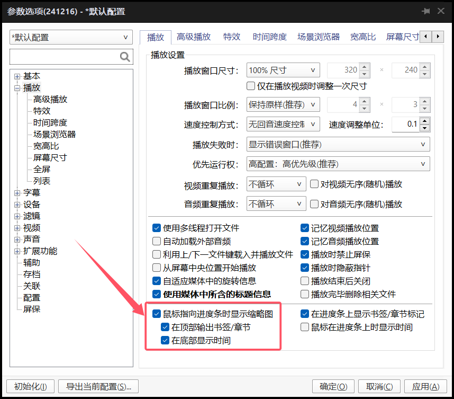The height and width of the screenshot is (399, 454).
Task: Open the 播放窗口比例 dropdown
Action: click(283, 105)
